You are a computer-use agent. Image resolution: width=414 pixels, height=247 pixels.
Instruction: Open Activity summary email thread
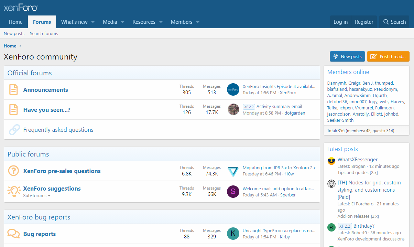pos(279,106)
